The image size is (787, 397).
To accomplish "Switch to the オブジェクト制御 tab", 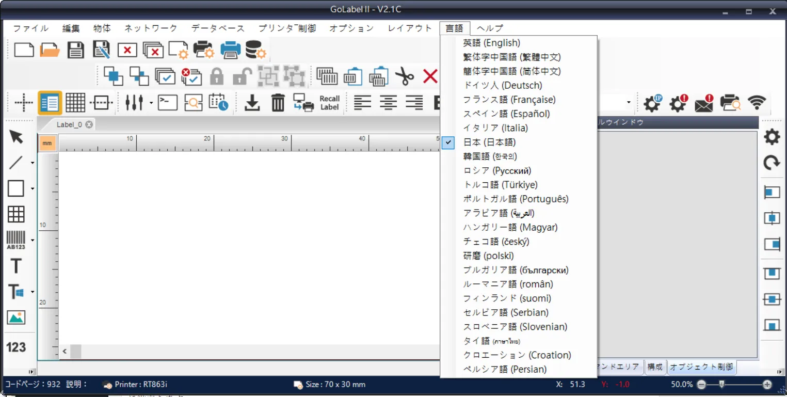I will 701,367.
